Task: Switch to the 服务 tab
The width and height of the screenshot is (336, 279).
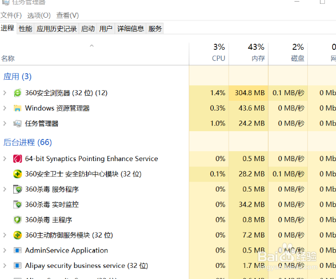Action: pos(155,28)
